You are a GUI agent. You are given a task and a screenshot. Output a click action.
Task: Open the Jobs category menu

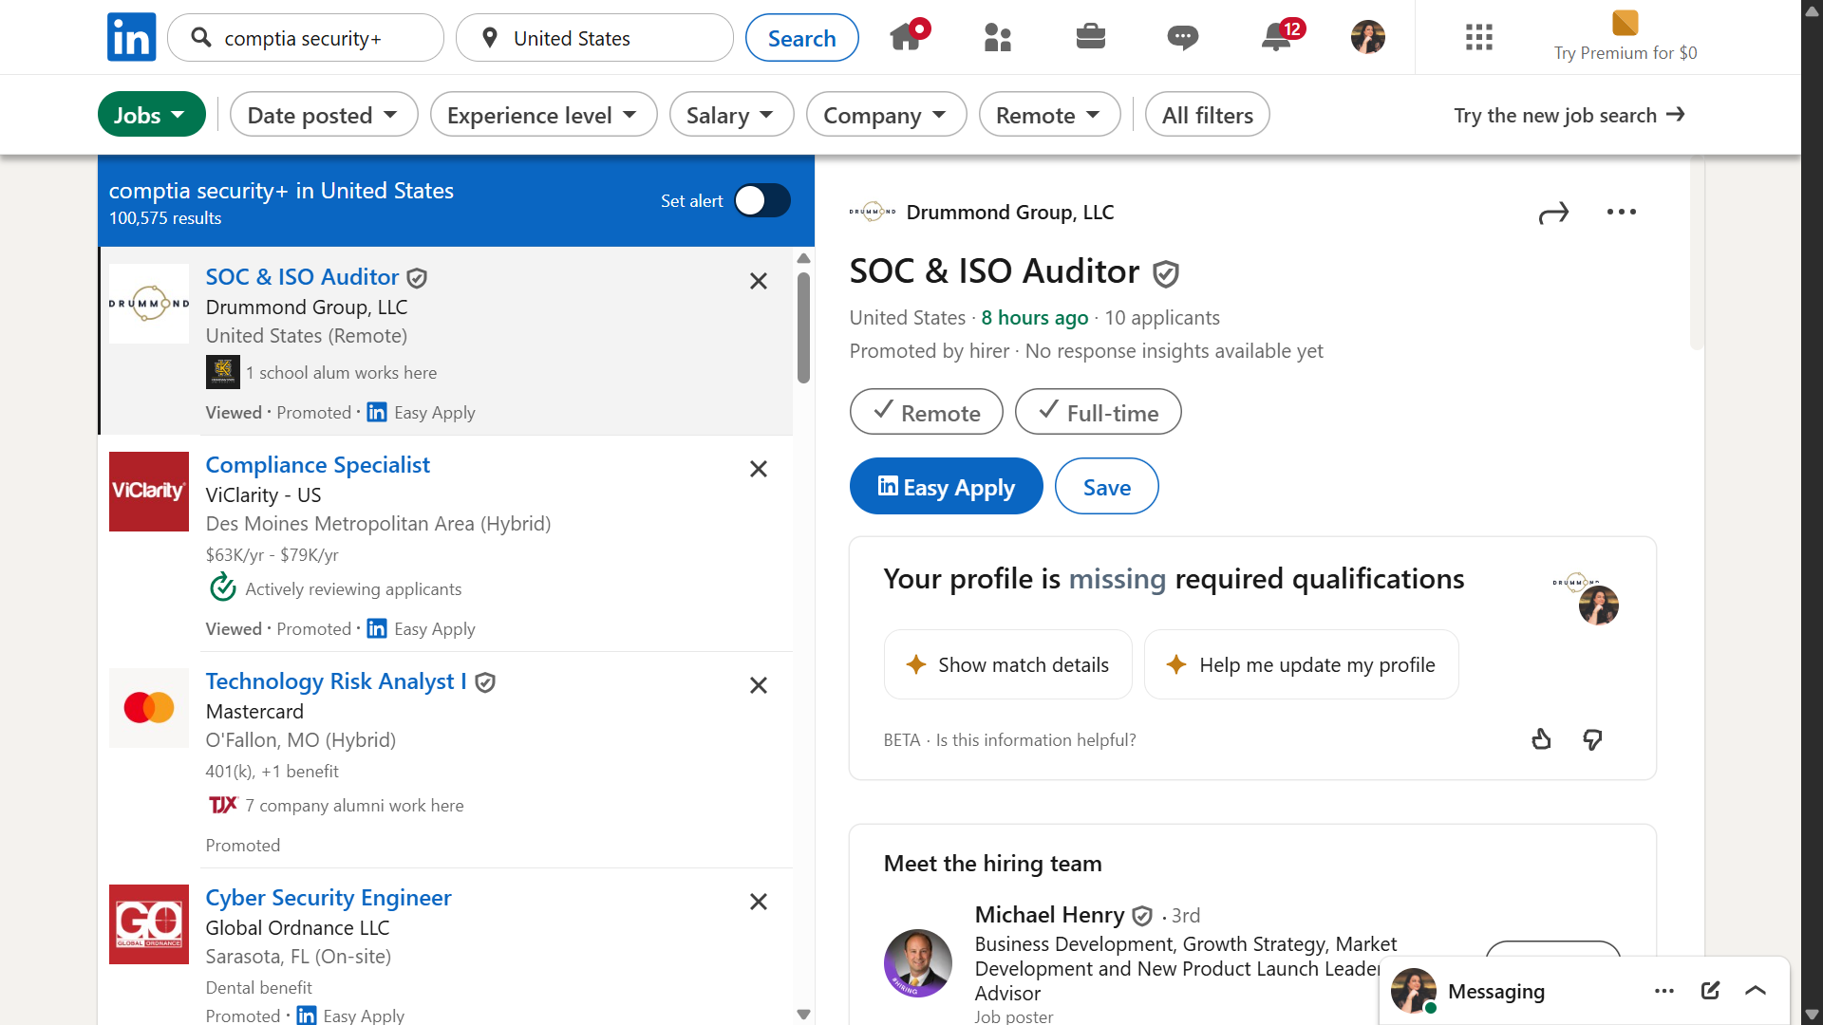[x=151, y=115]
